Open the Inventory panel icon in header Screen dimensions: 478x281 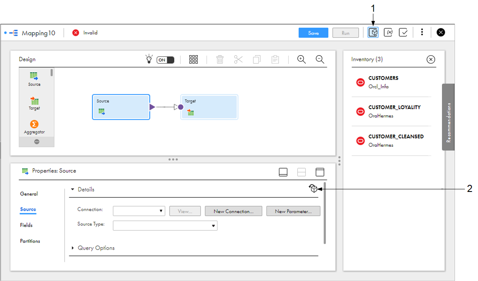point(373,32)
